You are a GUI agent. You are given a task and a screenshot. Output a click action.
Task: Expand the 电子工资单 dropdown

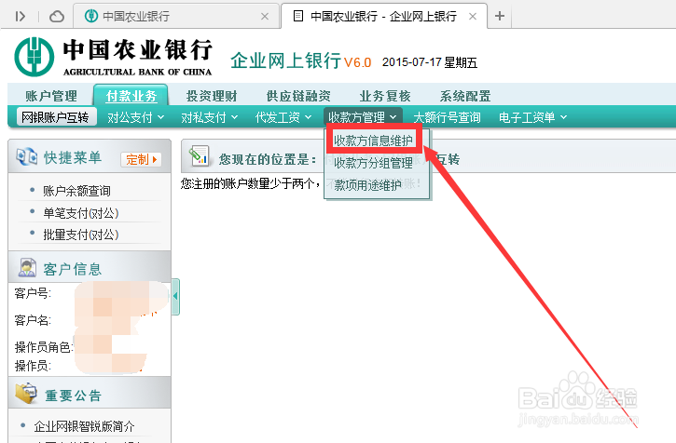click(532, 117)
